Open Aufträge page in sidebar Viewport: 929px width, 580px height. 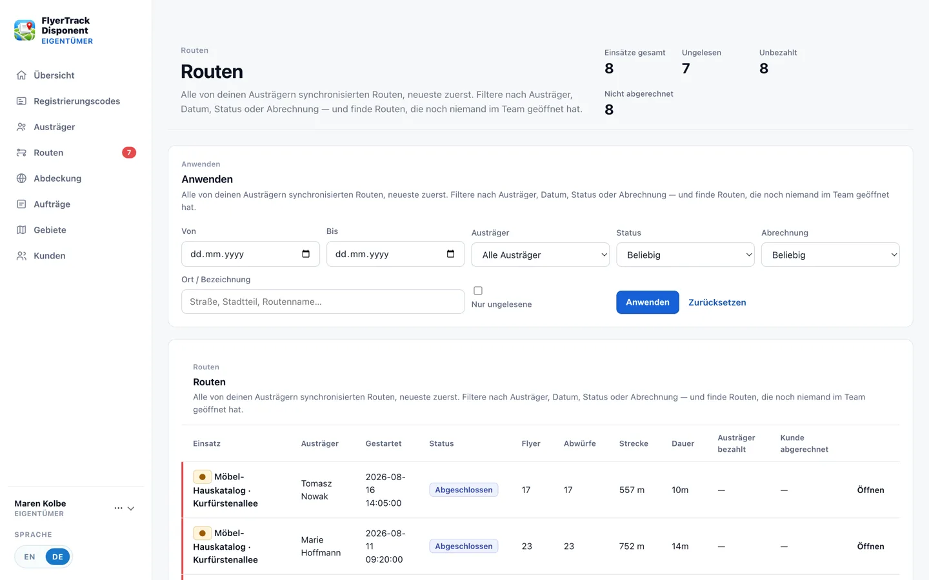(x=76, y=204)
